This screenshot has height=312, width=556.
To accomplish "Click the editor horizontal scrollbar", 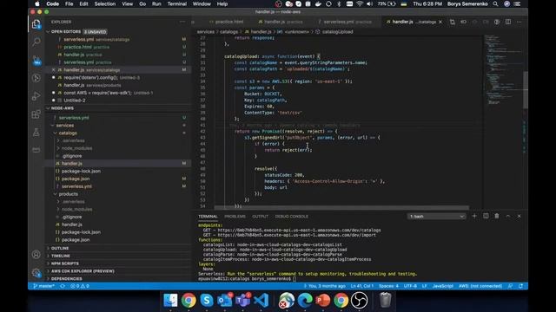I will (x=341, y=208).
